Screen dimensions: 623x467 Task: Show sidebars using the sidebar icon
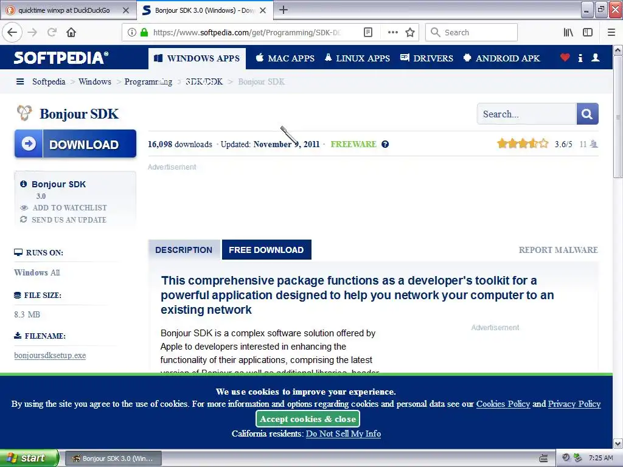tap(588, 33)
